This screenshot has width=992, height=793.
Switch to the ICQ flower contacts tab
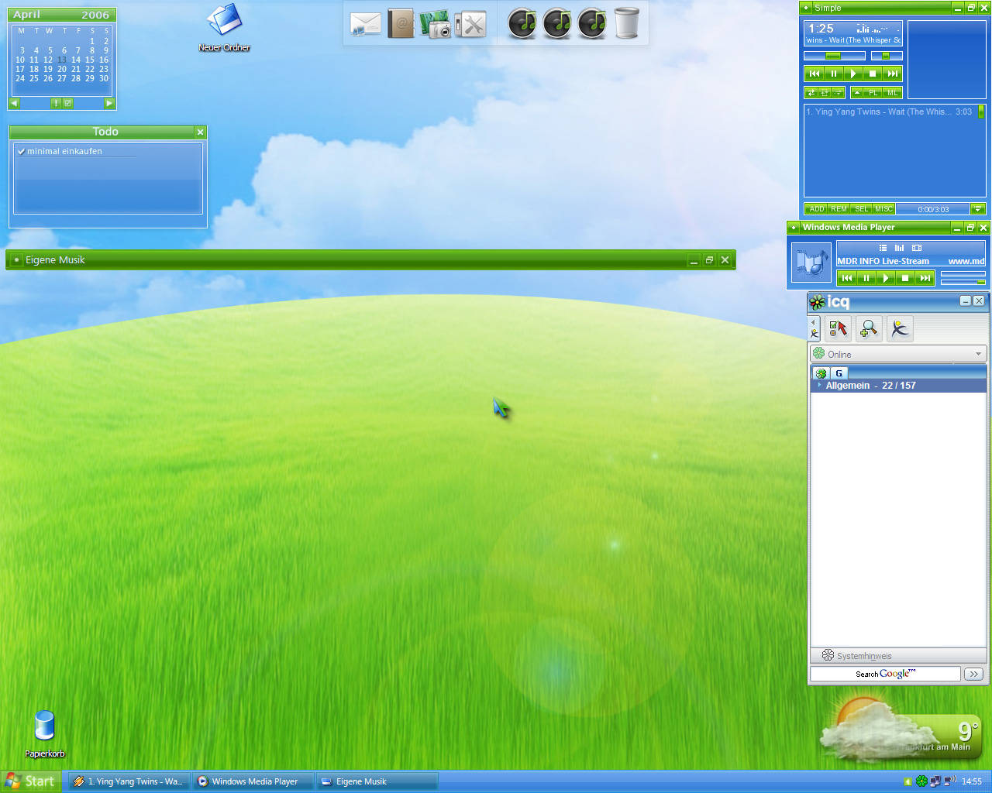(x=821, y=373)
